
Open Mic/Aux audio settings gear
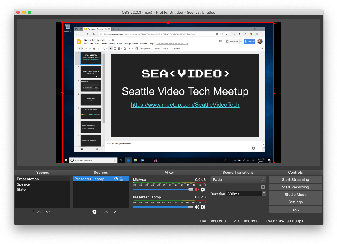point(203,190)
